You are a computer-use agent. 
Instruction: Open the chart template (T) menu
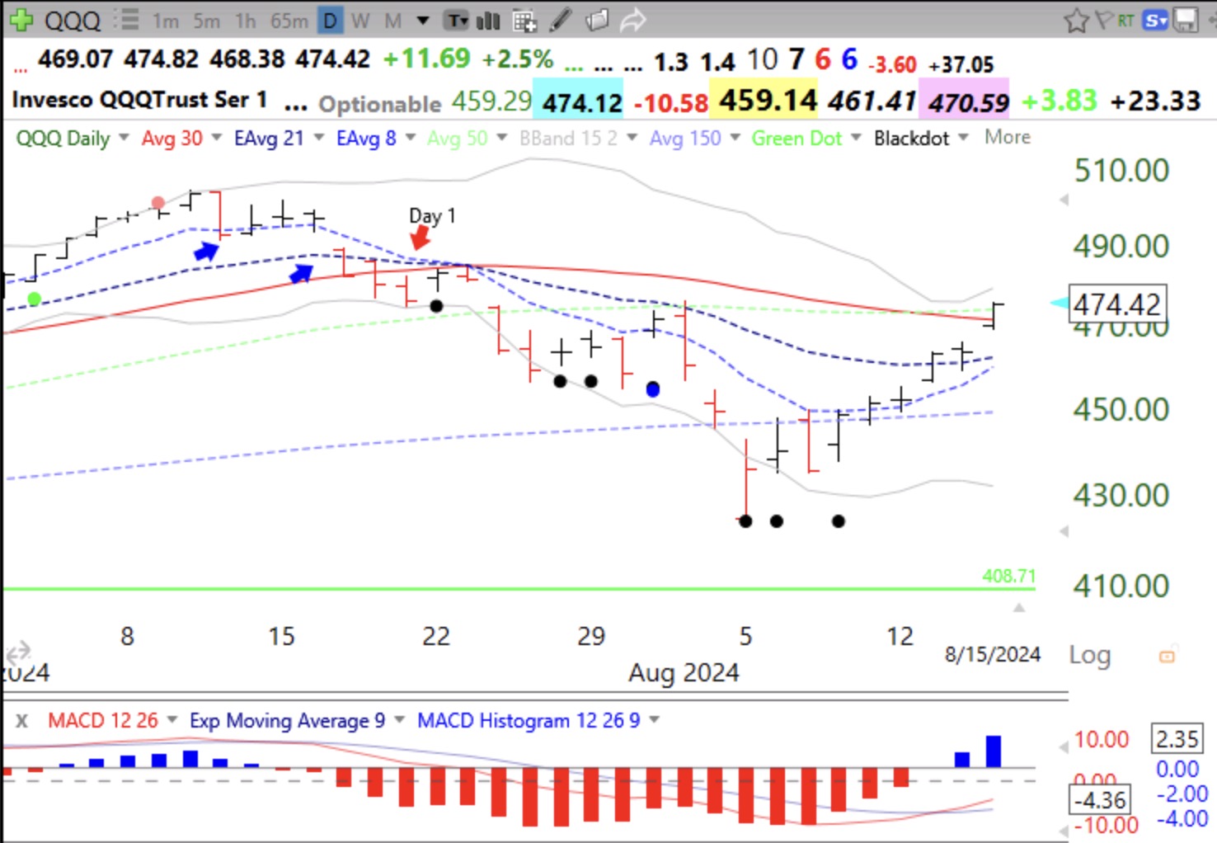pos(456,21)
